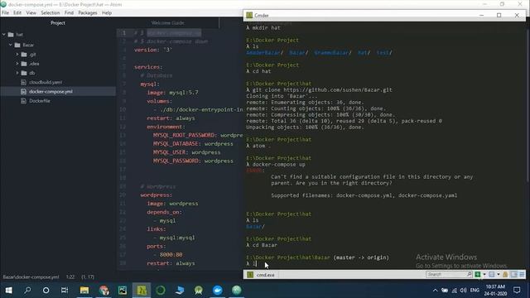The height and width of the screenshot is (298, 530).
Task: Open the volume control in tray
Action: tap(463, 290)
